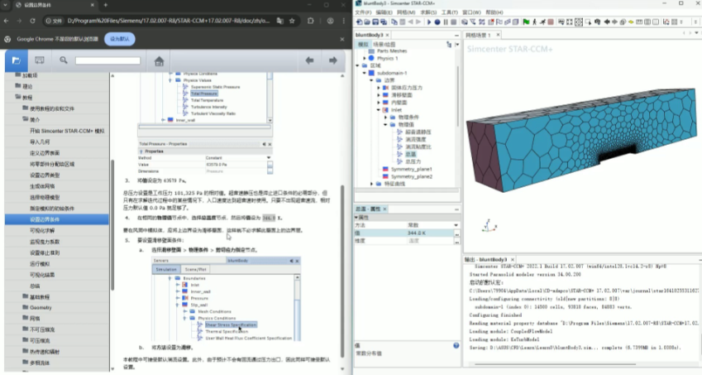Collapse the Inlet boundary node

click(x=377, y=109)
